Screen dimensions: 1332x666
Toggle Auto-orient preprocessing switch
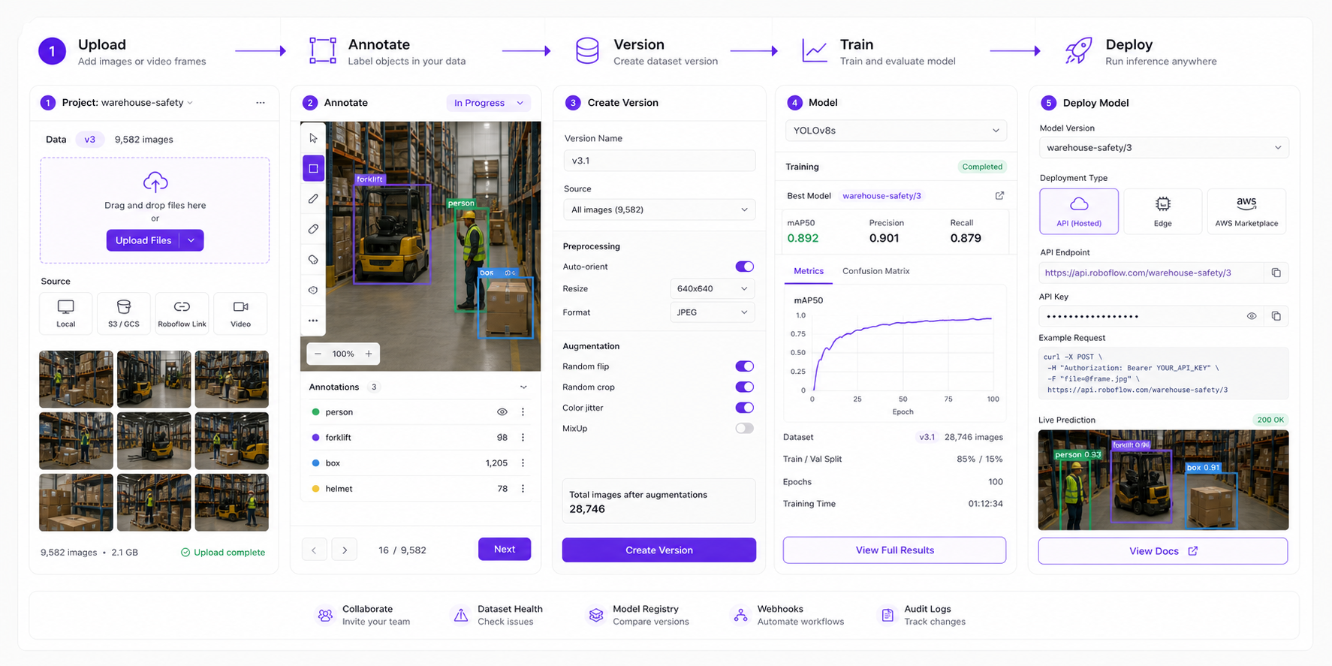[x=744, y=267]
